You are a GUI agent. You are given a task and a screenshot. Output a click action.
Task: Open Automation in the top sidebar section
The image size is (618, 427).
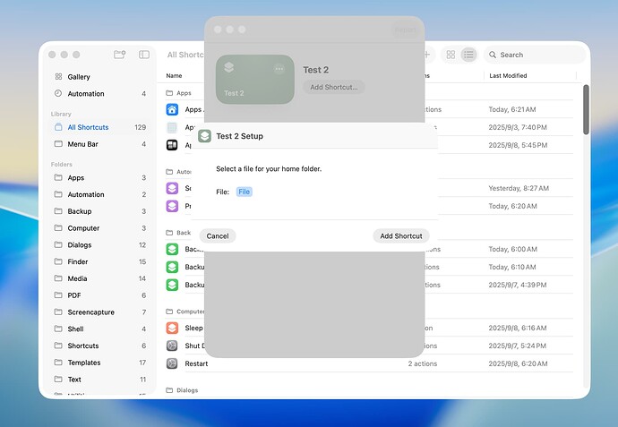[85, 94]
